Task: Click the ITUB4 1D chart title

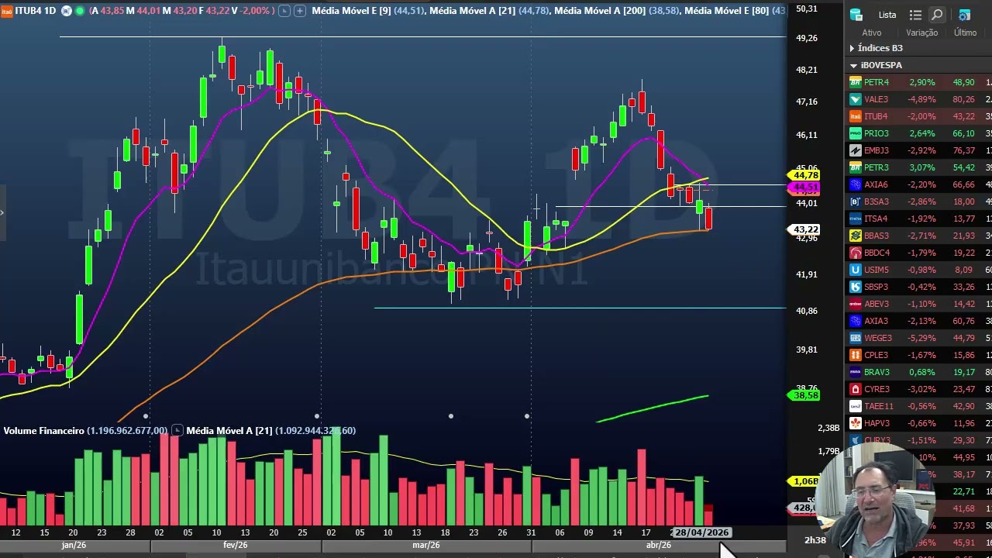Action: tap(35, 11)
